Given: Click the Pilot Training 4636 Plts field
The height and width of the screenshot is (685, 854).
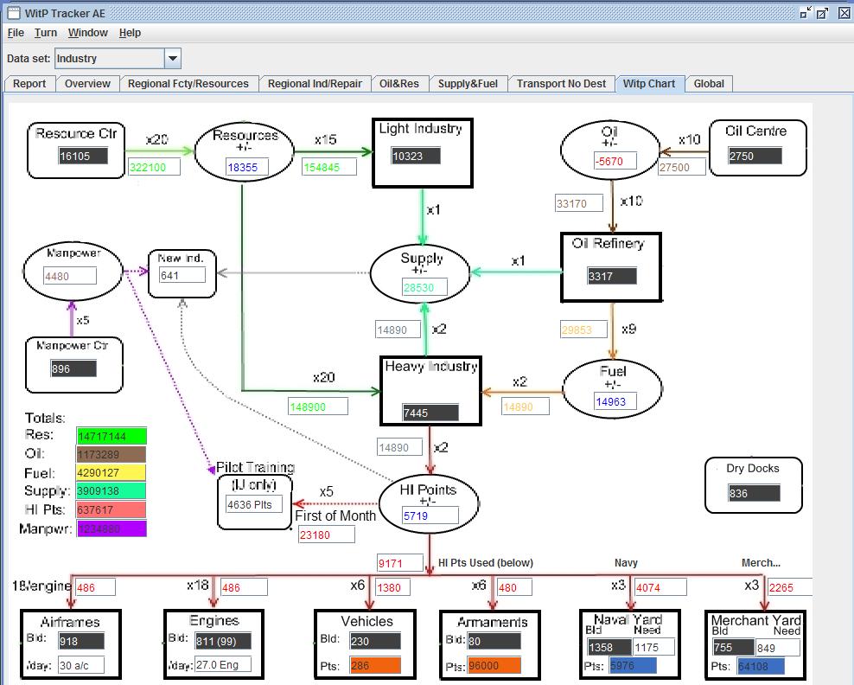Looking at the screenshot, I should point(254,504).
